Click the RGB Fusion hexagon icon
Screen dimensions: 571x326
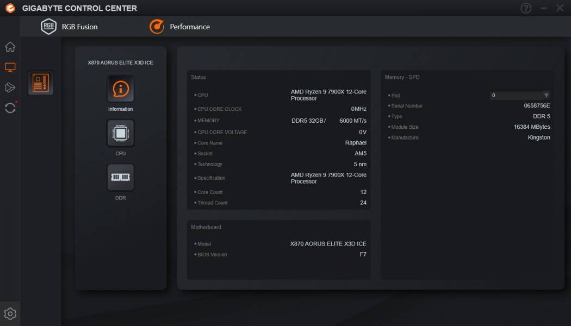point(49,27)
